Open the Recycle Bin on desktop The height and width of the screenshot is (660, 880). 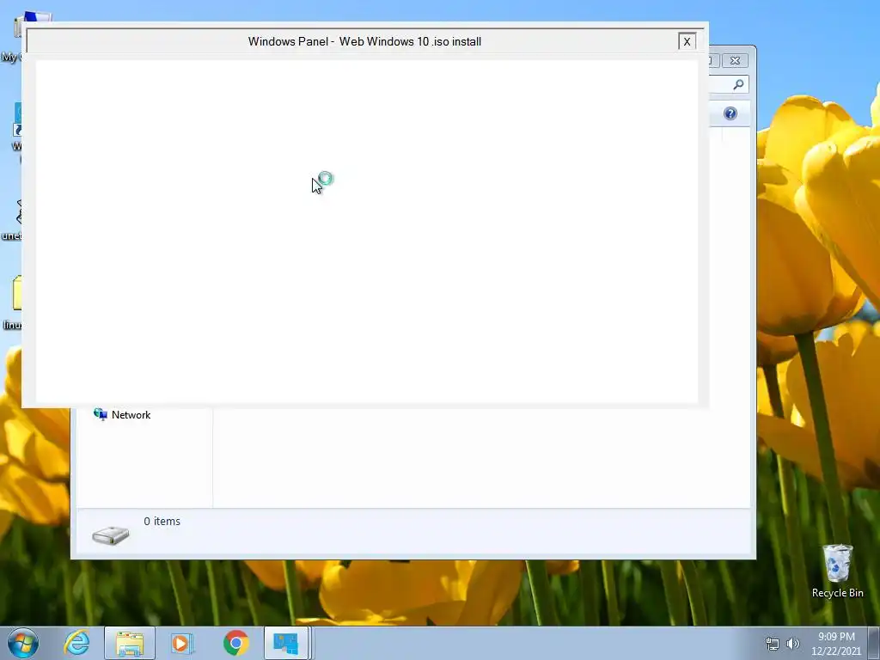[x=837, y=571]
